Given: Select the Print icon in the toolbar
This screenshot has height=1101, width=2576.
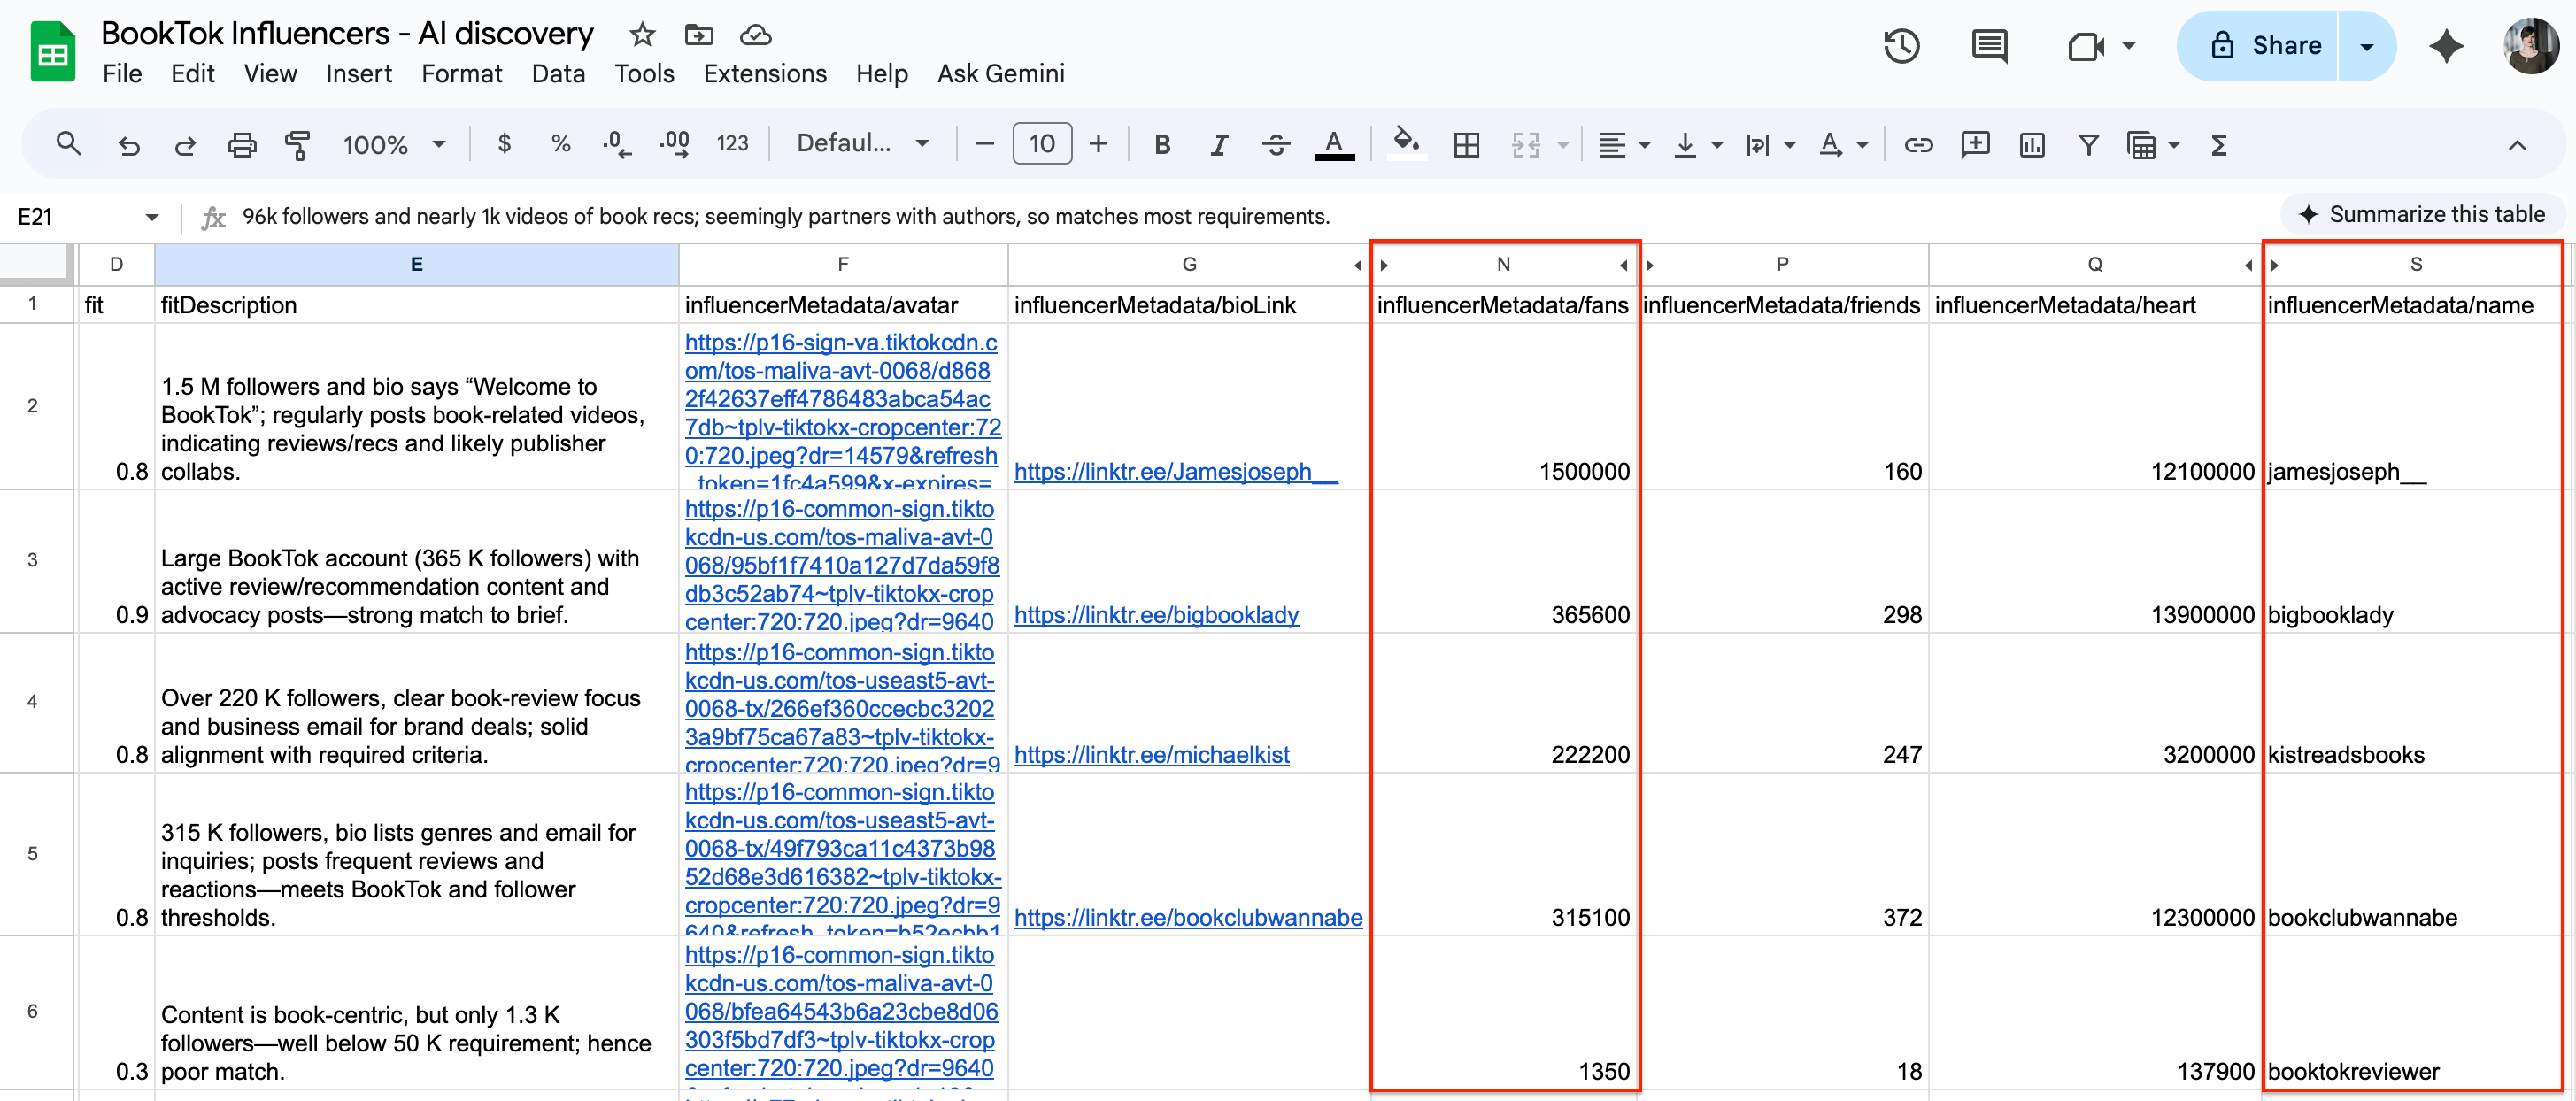Looking at the screenshot, I should pos(241,144).
